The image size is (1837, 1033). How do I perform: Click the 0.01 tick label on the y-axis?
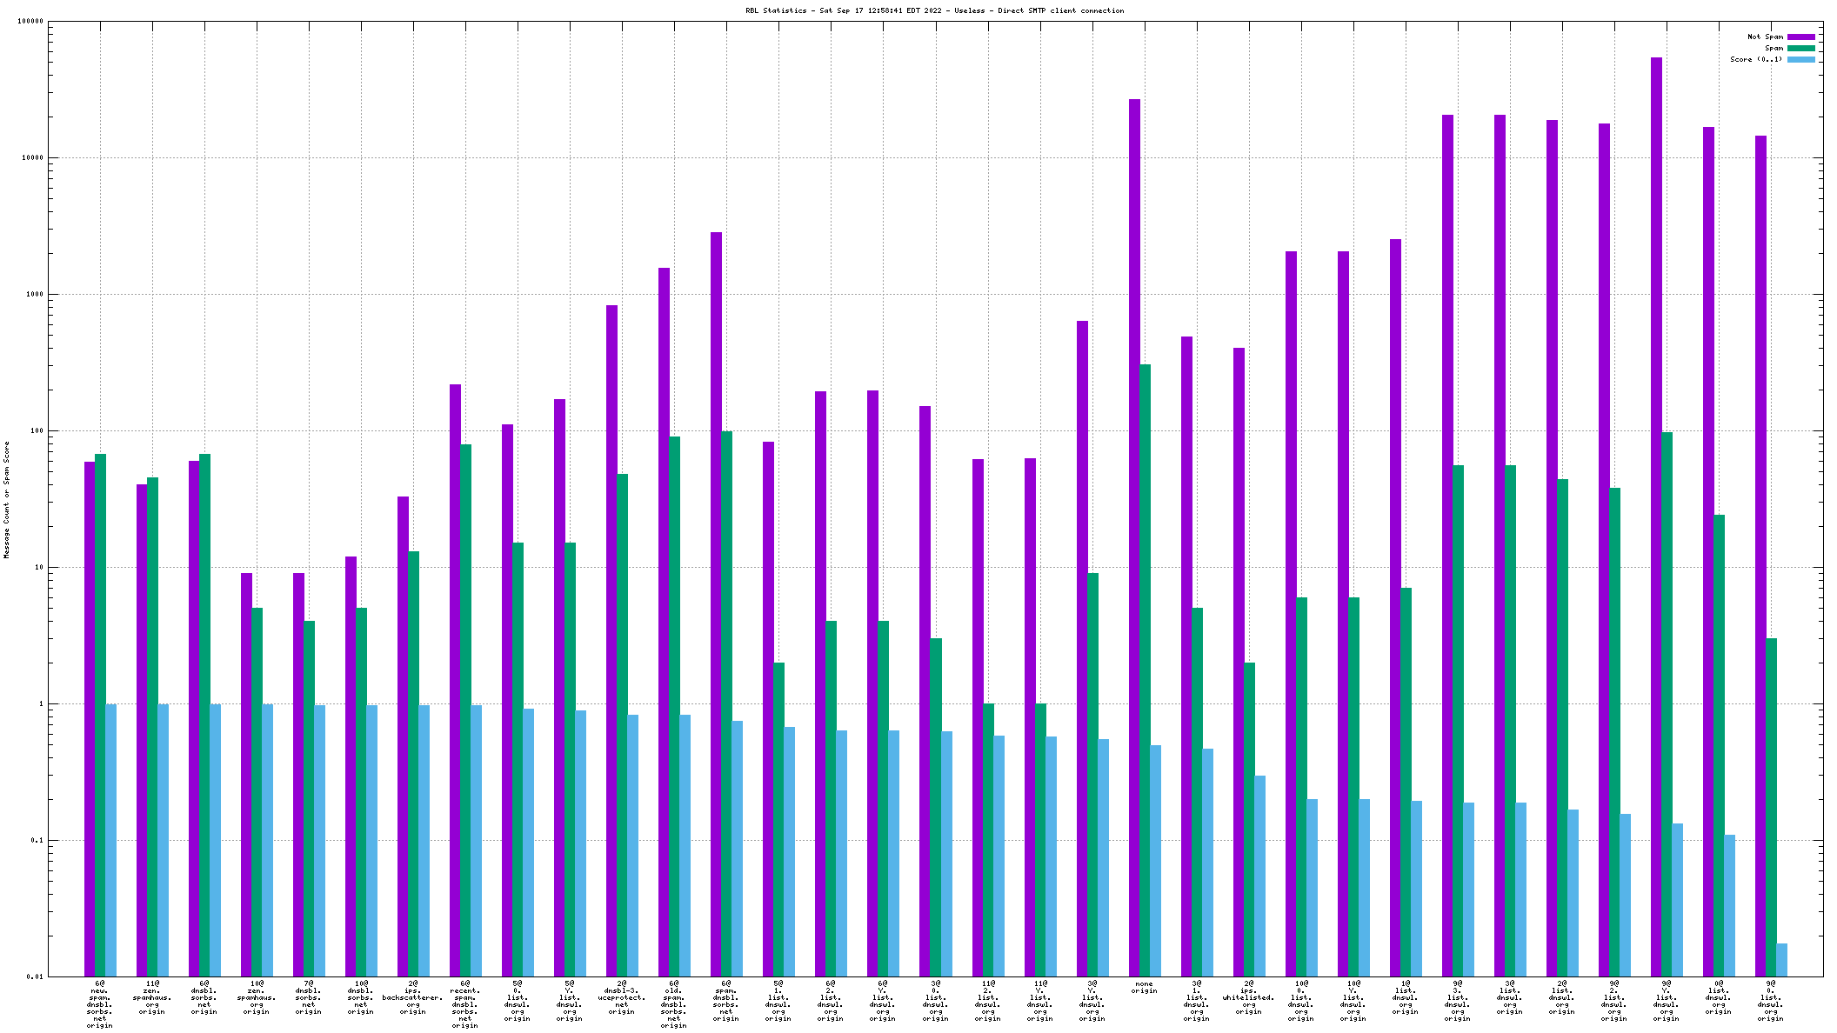34,976
